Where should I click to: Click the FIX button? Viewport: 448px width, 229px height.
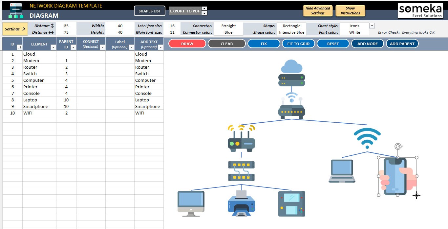pyautogui.click(x=264, y=44)
